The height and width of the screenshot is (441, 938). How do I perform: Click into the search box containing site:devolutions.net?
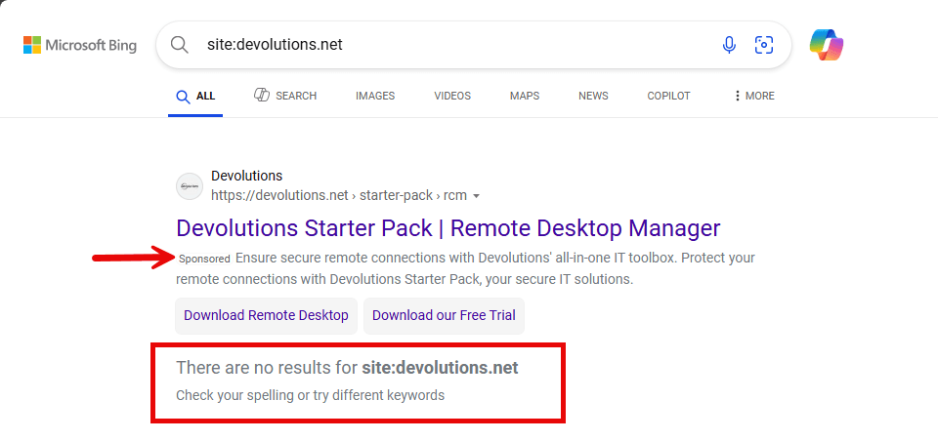point(449,45)
